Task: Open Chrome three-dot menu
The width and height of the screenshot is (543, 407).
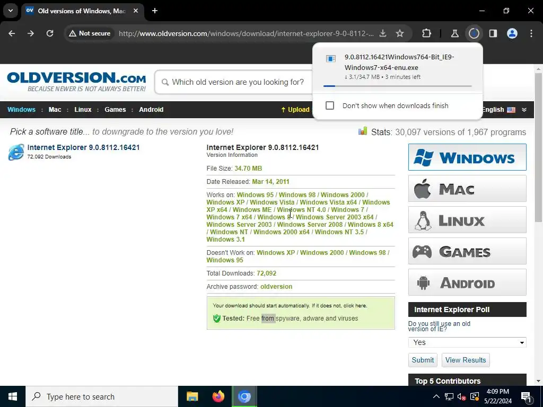Action: [531, 33]
